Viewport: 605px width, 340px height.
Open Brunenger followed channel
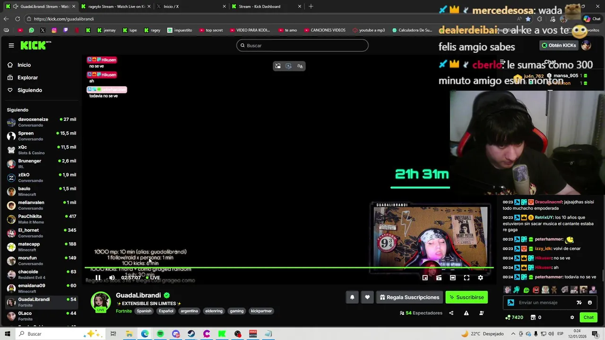(42, 163)
